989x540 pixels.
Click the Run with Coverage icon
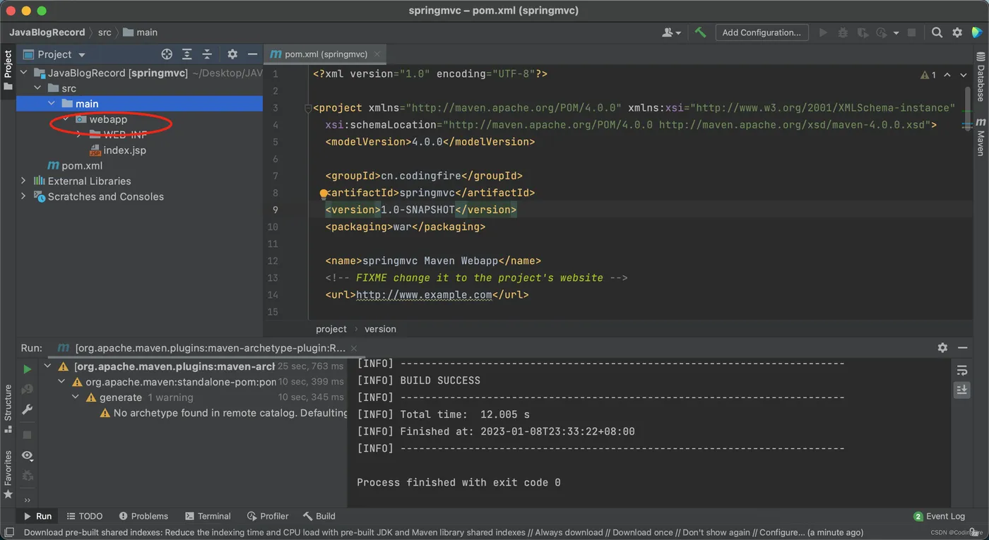pyautogui.click(x=863, y=32)
